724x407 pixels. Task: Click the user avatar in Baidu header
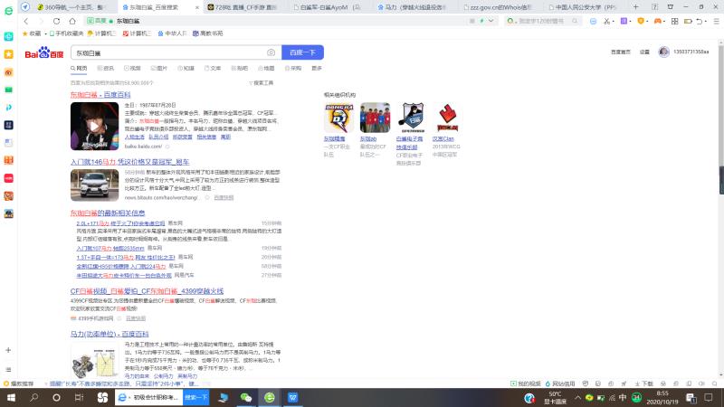(664, 52)
